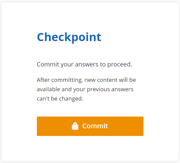The width and height of the screenshot is (180, 163).
Task: Click the word 'available' in the paragraph
Action: coord(48,89)
